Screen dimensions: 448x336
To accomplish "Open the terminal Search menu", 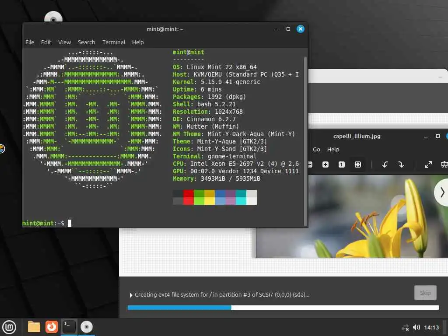I will 86,42.
